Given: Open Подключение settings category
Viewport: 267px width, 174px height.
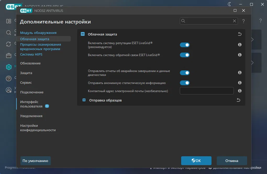Looking at the screenshot, I should [x=32, y=92].
